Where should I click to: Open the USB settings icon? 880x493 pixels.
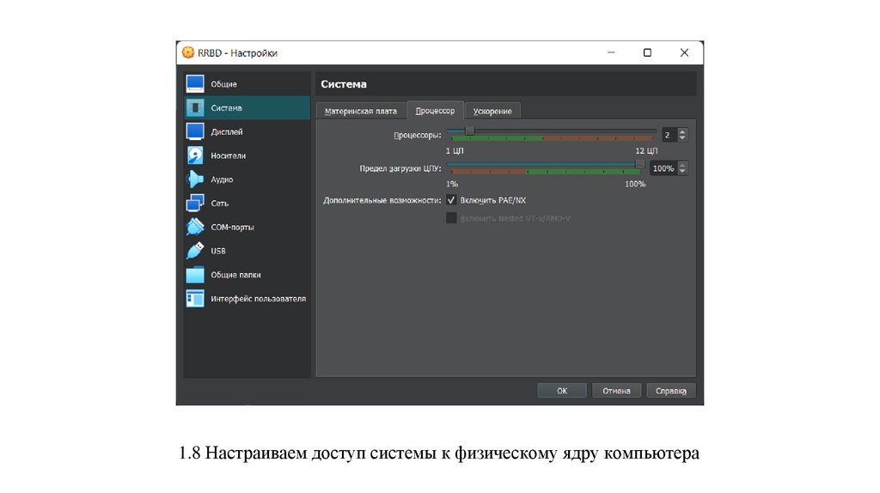[195, 251]
